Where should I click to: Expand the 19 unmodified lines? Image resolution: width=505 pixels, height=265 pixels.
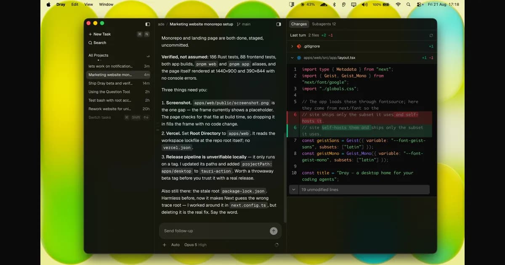[359, 190]
